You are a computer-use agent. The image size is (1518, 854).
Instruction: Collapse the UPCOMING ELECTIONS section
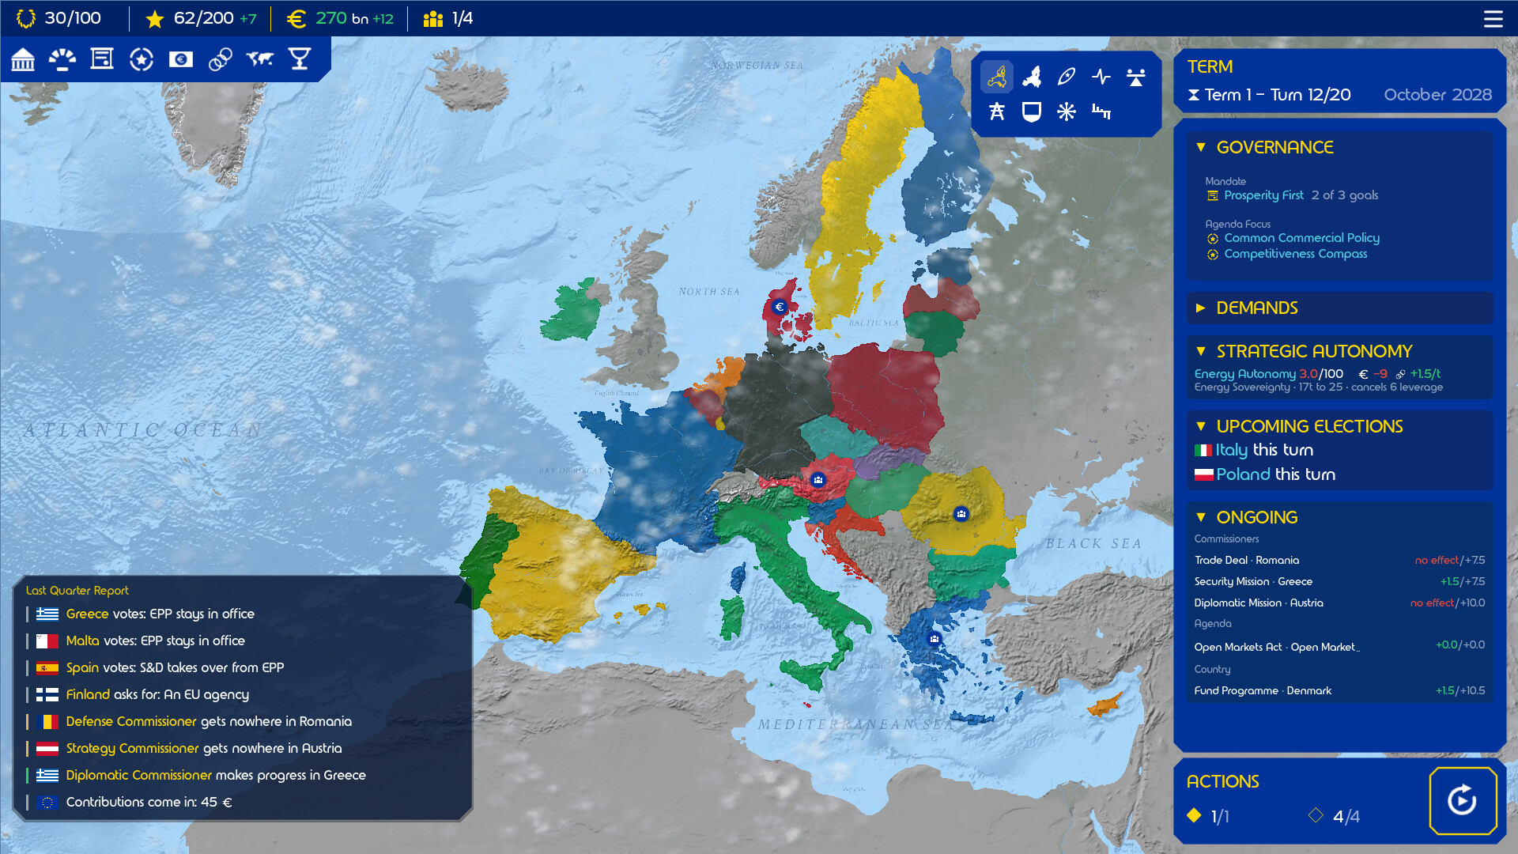1201,426
